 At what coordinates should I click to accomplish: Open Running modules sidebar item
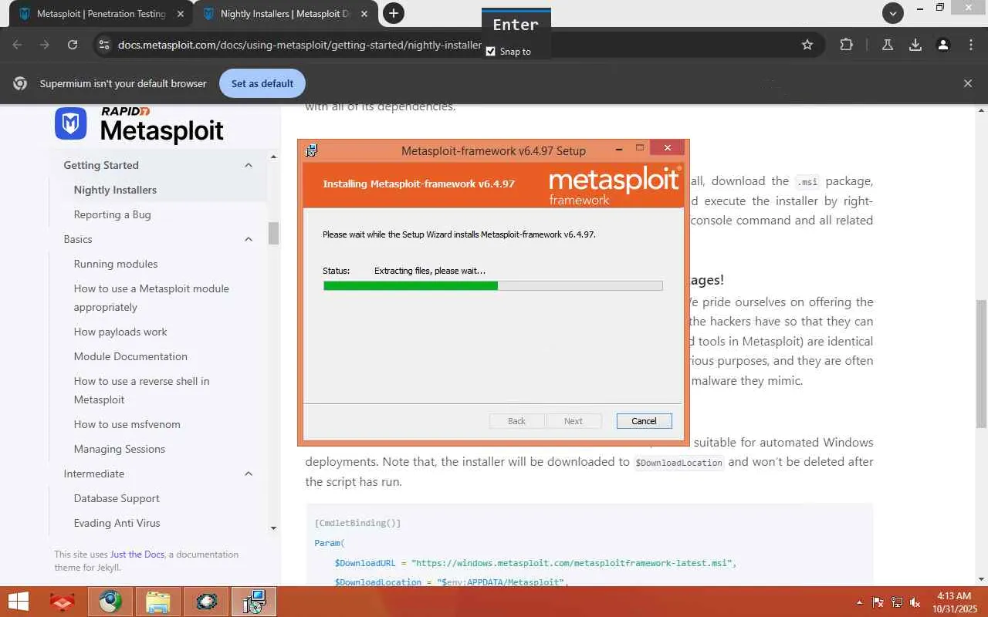click(116, 264)
